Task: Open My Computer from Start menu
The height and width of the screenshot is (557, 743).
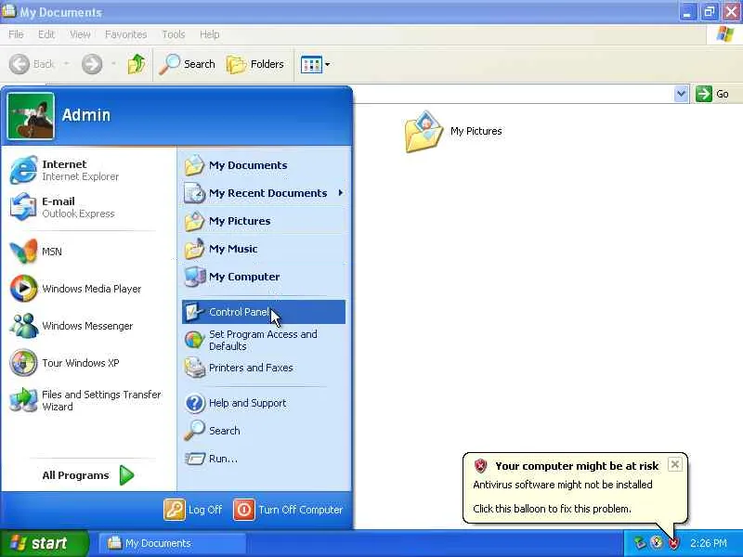Action: pyautogui.click(x=264, y=277)
